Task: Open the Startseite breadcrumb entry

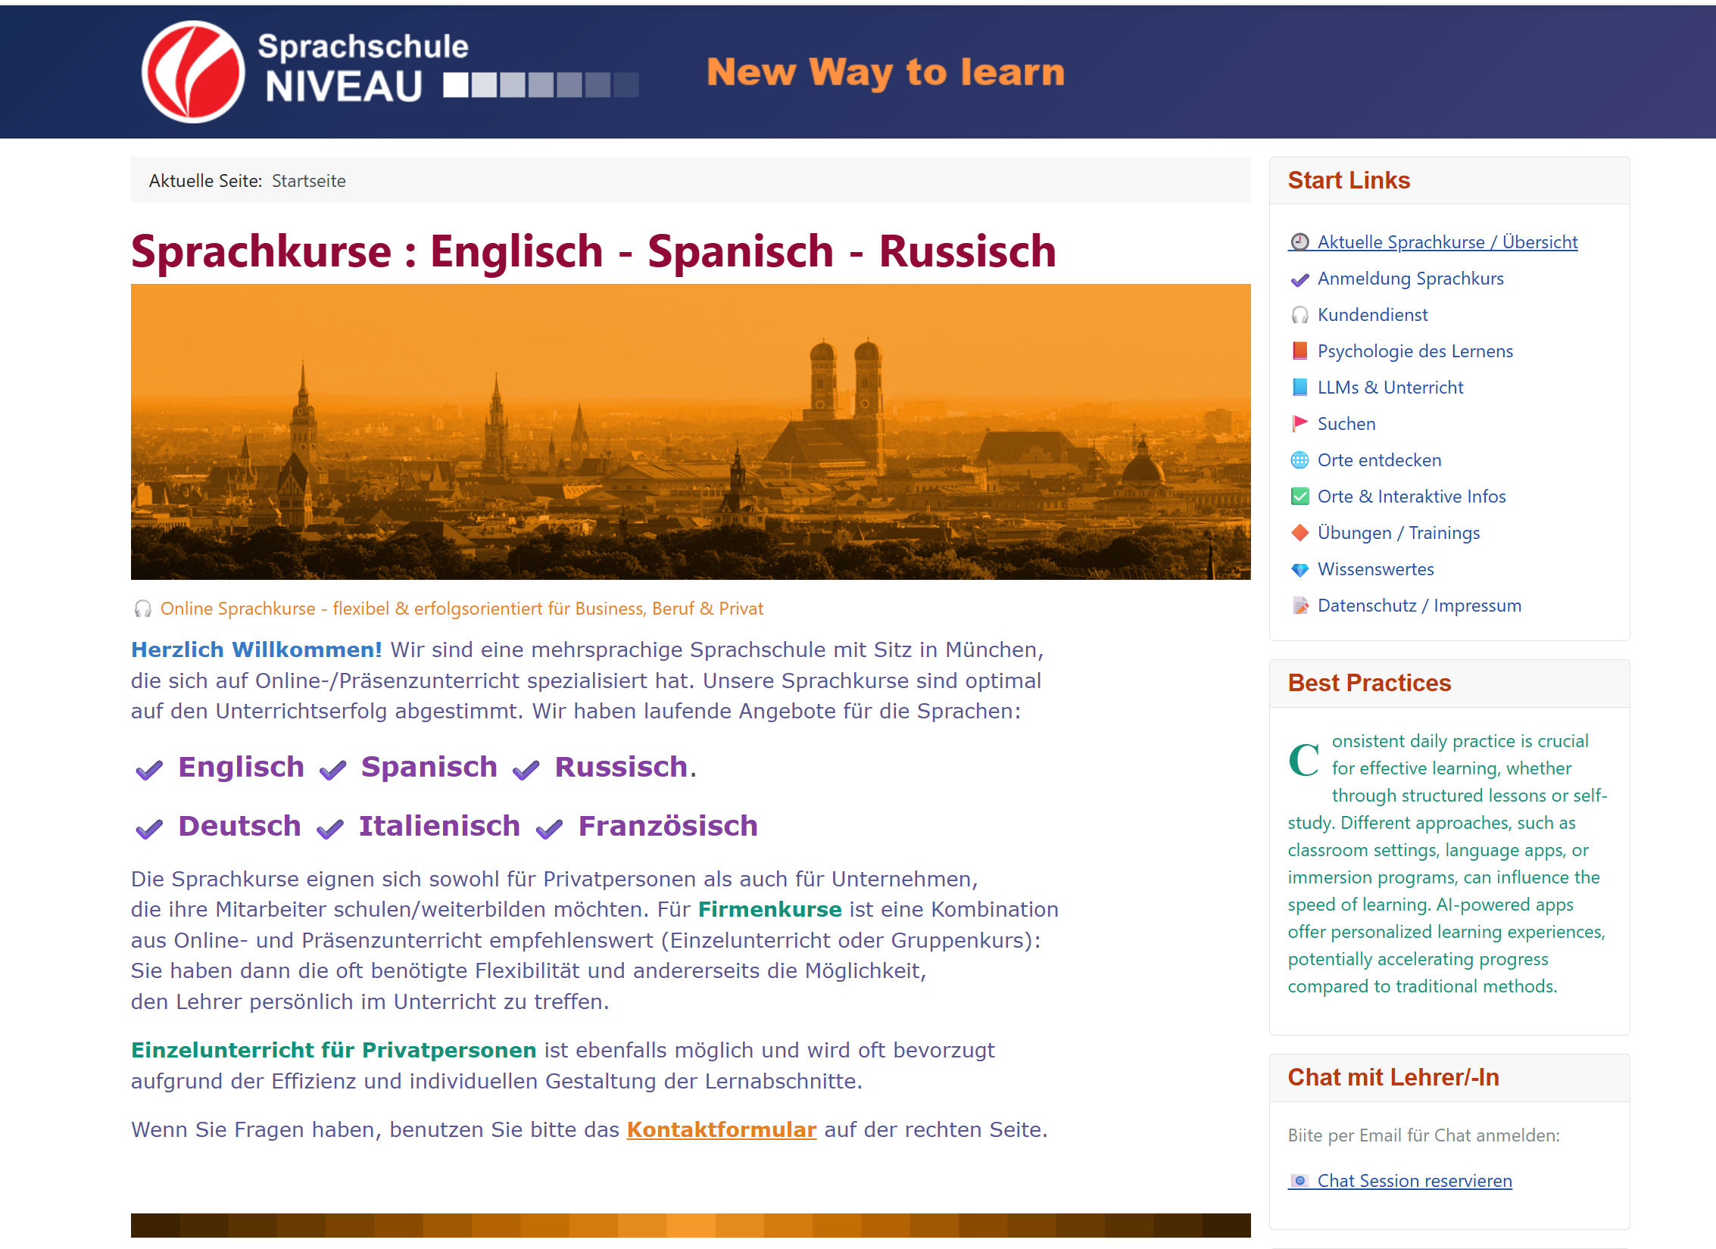Action: click(308, 181)
